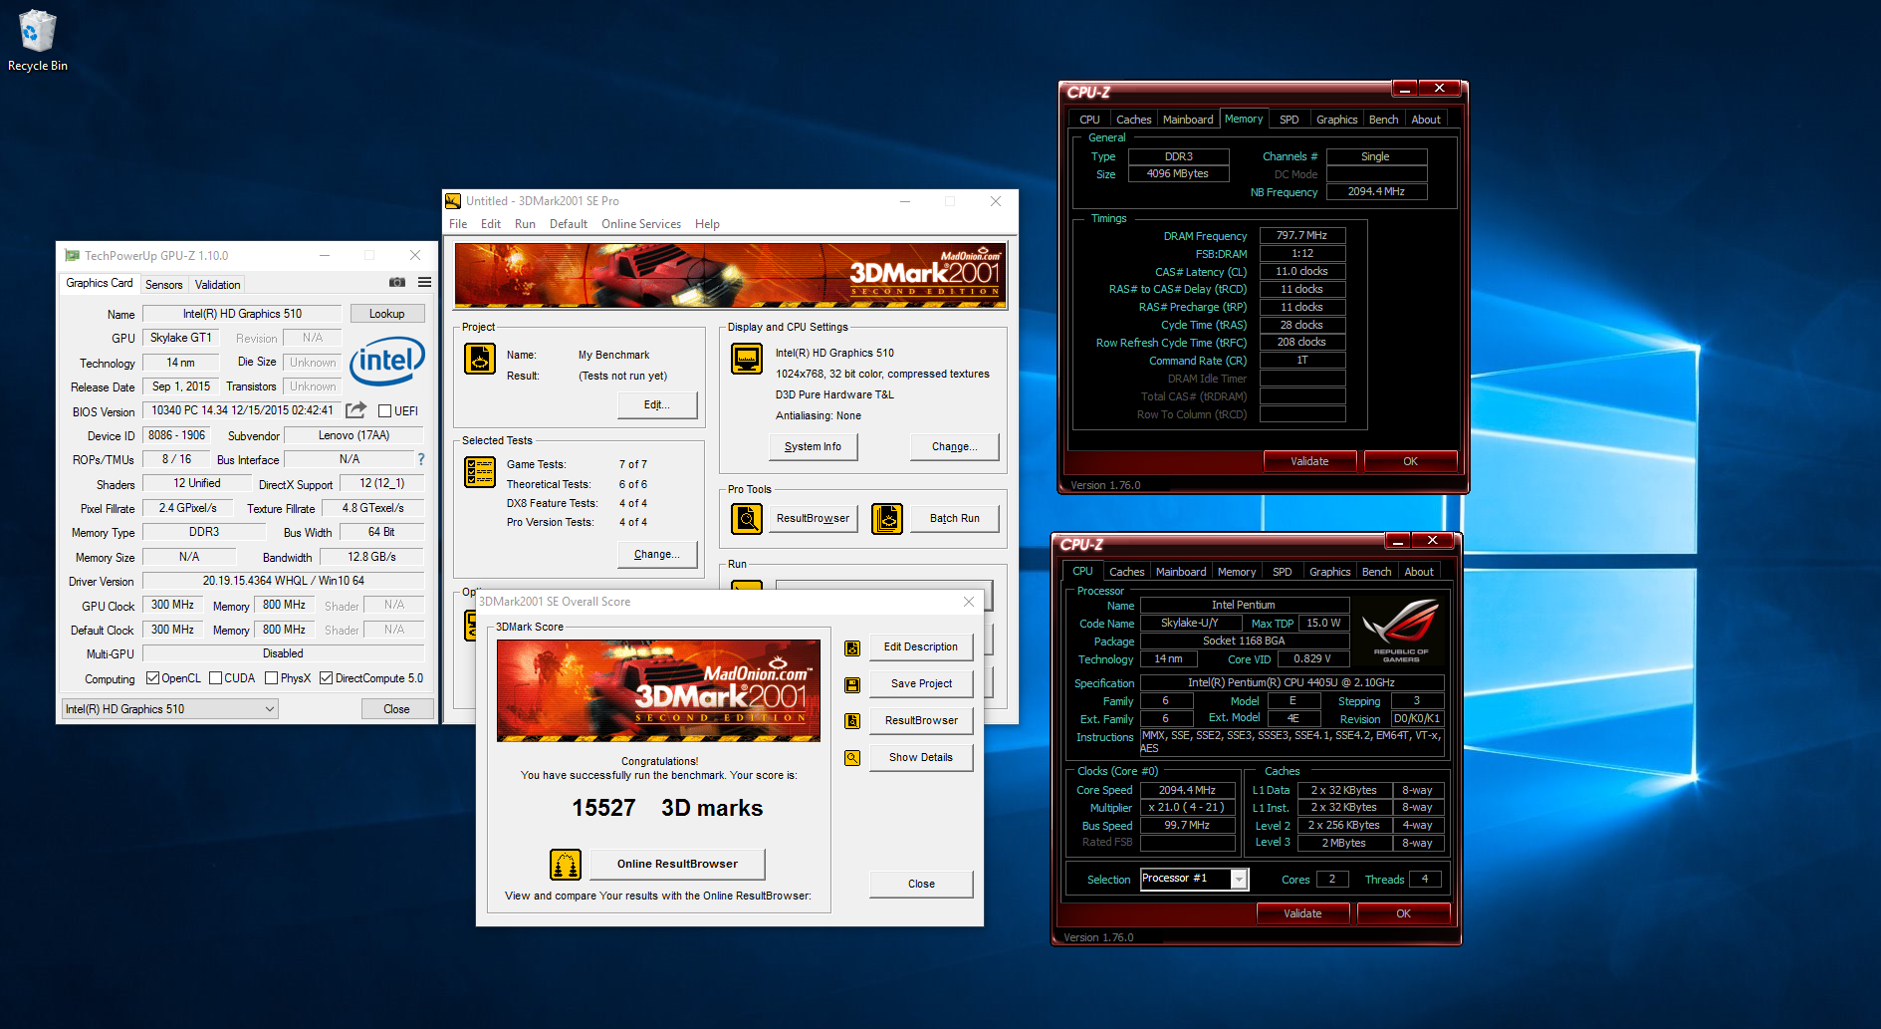Open the Help menu in 3DMark2001
1881x1029 pixels.
click(x=707, y=224)
